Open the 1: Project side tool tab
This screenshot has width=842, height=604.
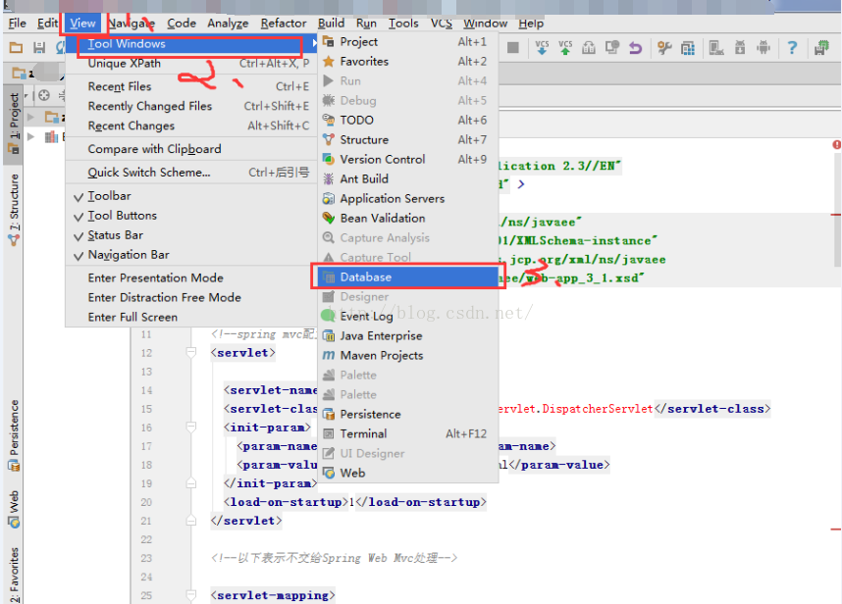(x=14, y=124)
